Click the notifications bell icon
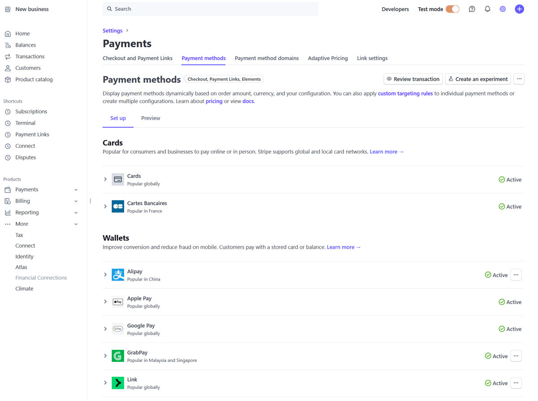This screenshot has height=401, width=538. click(487, 9)
